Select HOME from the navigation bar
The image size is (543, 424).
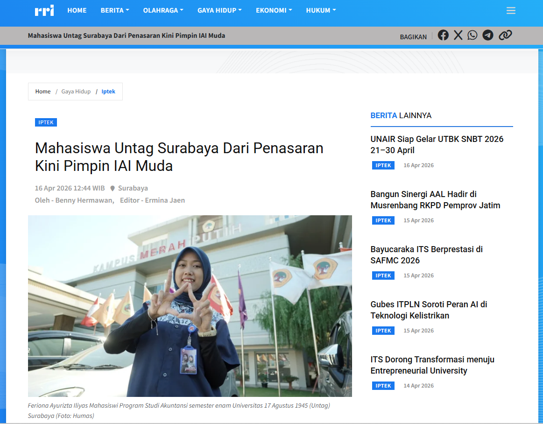[x=77, y=10]
